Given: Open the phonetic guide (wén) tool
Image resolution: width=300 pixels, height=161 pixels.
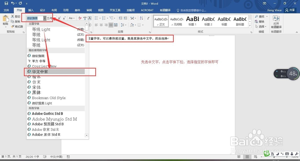Looking at the screenshot, I should 85,18.
